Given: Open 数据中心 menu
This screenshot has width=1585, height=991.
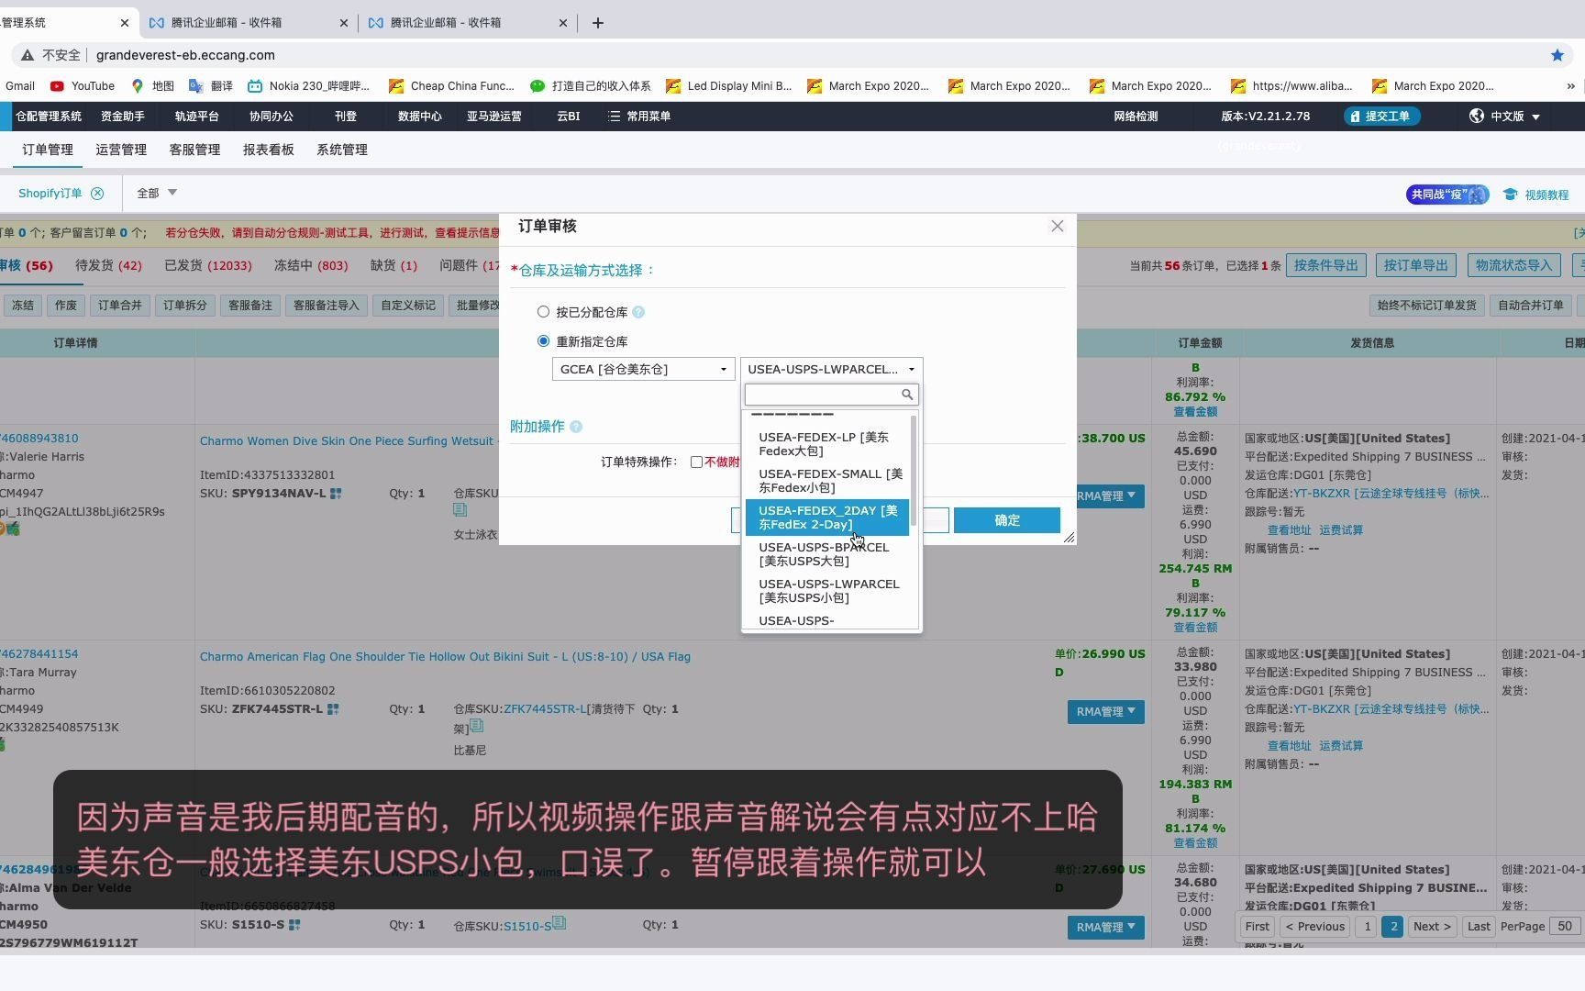Looking at the screenshot, I should coord(419,117).
